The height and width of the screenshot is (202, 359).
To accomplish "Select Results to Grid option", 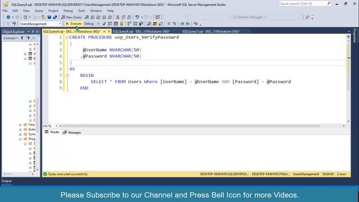I will coord(155,24).
